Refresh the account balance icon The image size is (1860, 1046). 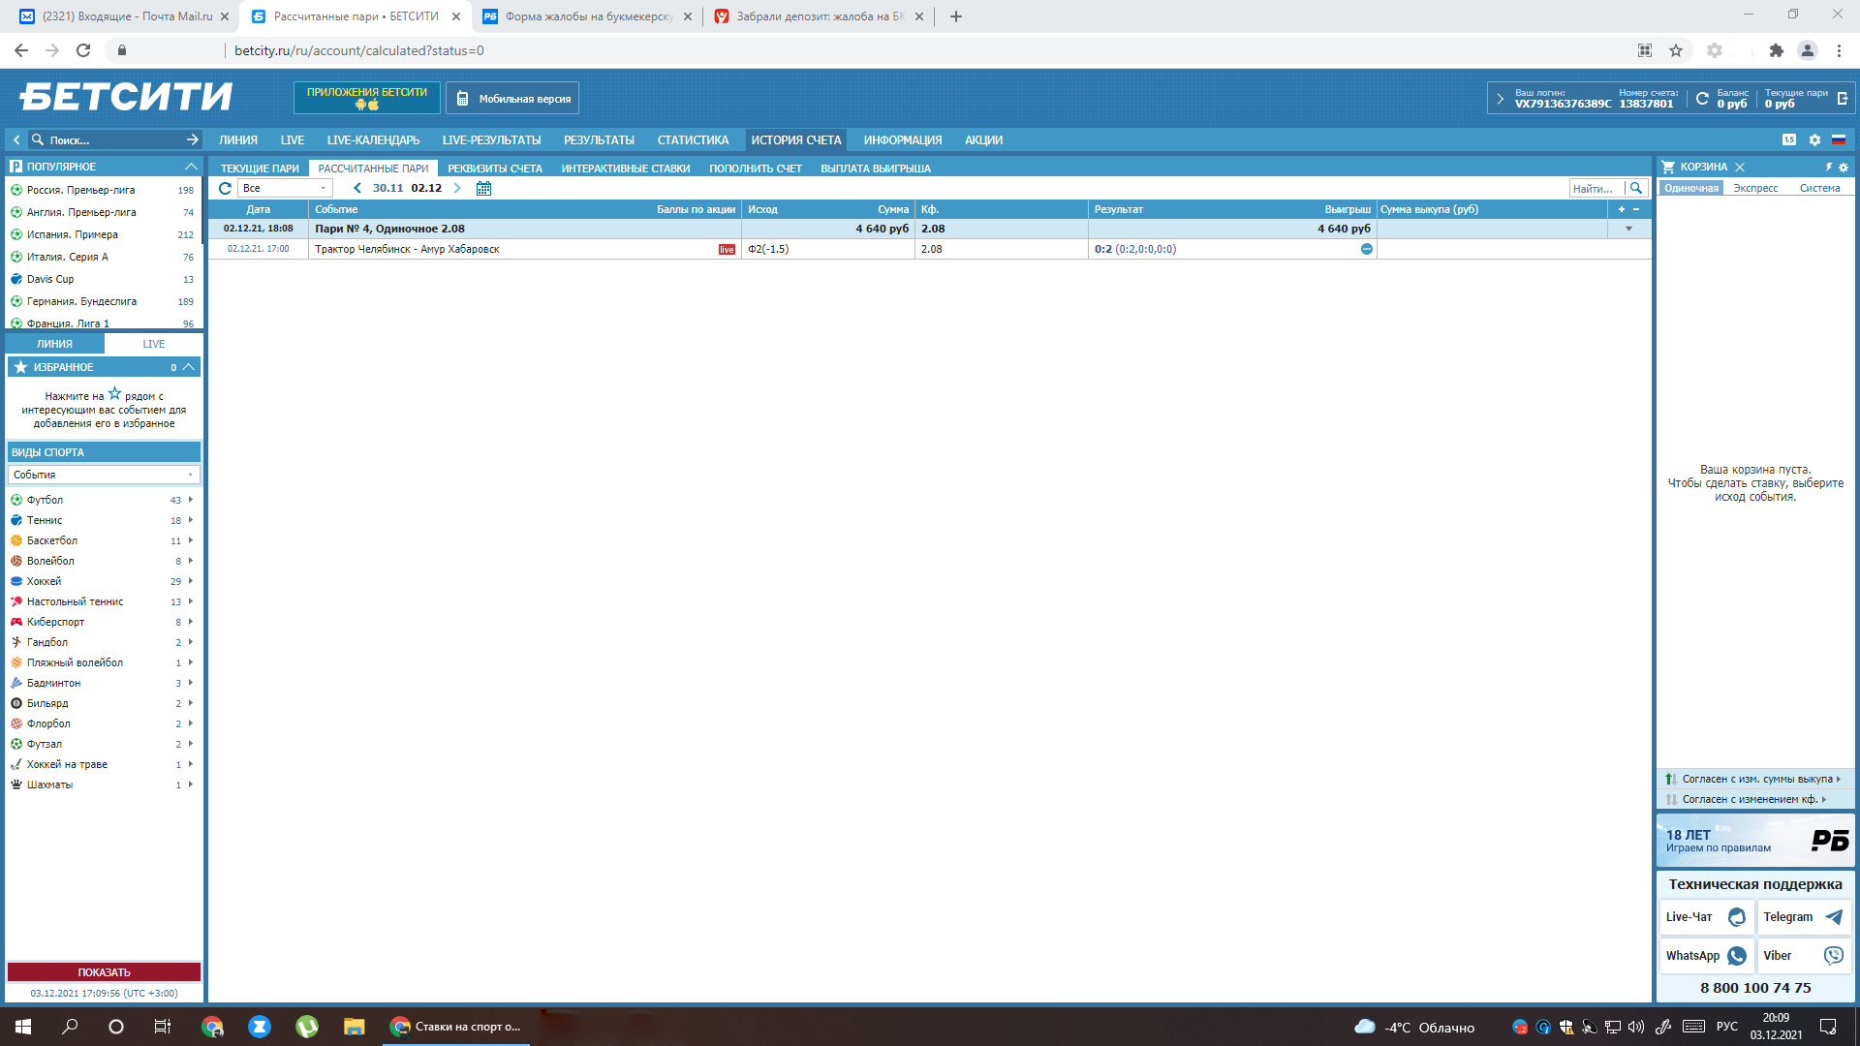1701,99
